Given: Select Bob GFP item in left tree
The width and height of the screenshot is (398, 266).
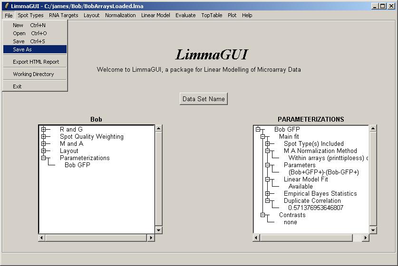Looking at the screenshot, I should [77, 165].
